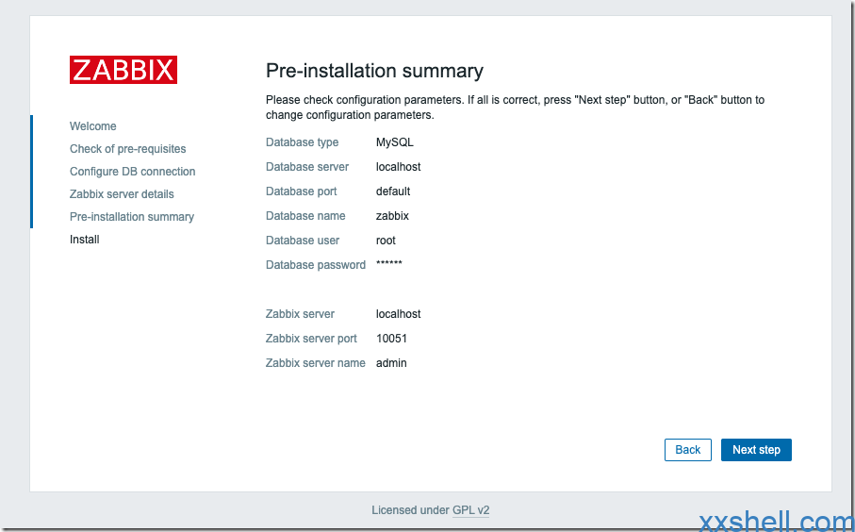This screenshot has height=532, width=855.
Task: Click the Database name label
Action: point(305,215)
